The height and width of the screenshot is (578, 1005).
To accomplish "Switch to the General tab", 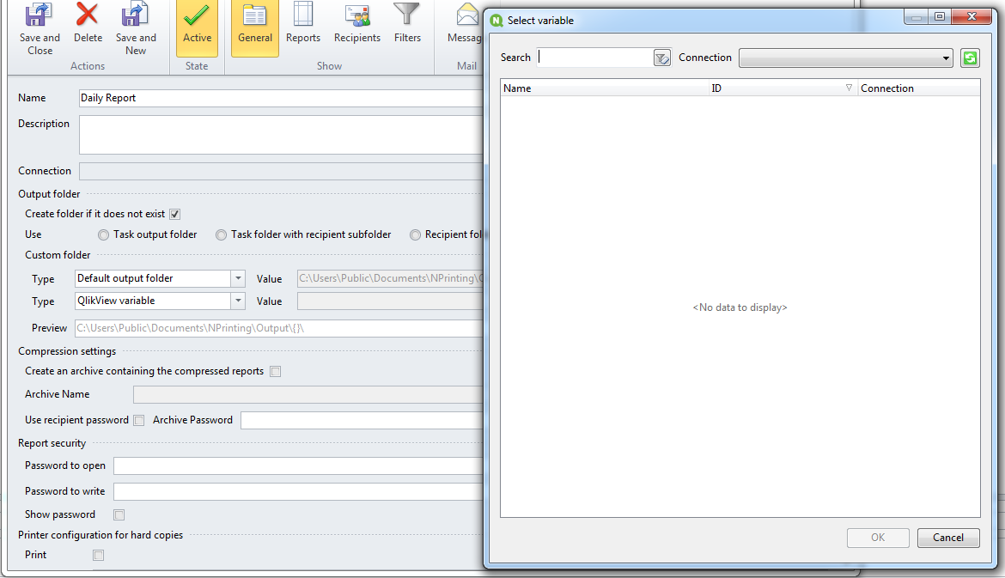I will (254, 24).
